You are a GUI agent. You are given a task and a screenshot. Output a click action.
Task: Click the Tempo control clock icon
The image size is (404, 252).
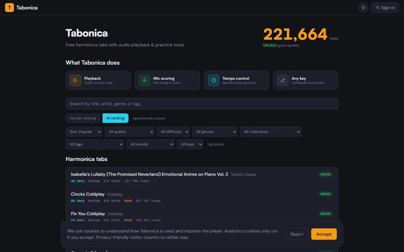[x=214, y=80]
